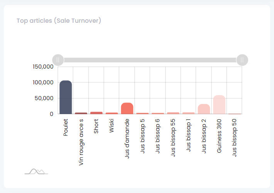The width and height of the screenshot is (274, 193).
Task: Click the gray range slider track
Action: (x=150, y=60)
